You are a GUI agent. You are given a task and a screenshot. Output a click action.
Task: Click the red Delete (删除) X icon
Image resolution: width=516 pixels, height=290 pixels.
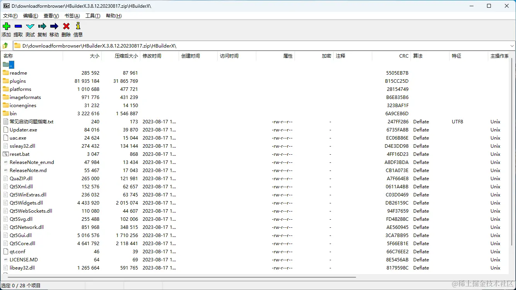(66, 26)
